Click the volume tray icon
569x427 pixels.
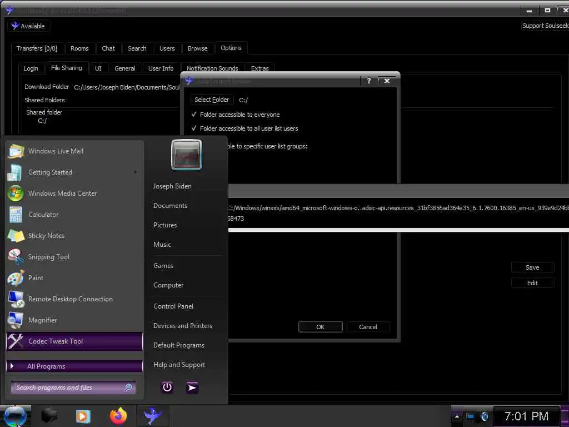484,416
